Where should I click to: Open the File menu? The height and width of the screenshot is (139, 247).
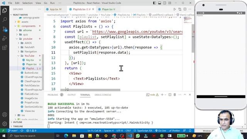10,3
